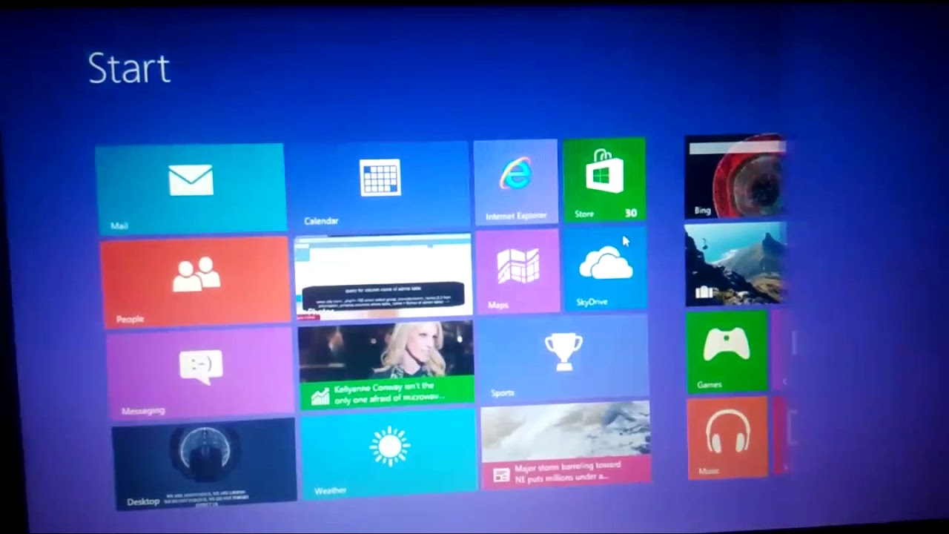The height and width of the screenshot is (534, 949).
Task: Open the Finance tile about Kellyanne Conway
Action: [x=386, y=365]
